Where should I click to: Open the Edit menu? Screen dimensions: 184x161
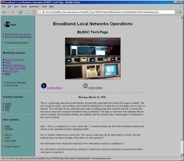pyautogui.click(x=9, y=6)
